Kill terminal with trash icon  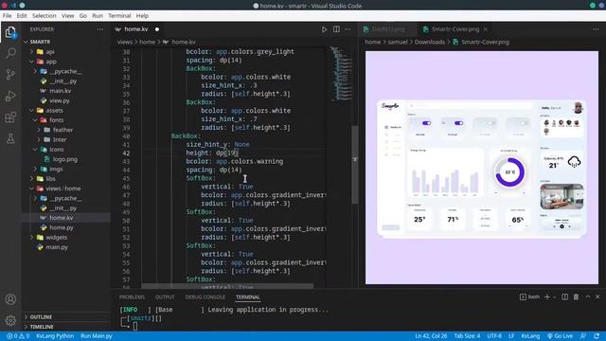[x=577, y=296]
